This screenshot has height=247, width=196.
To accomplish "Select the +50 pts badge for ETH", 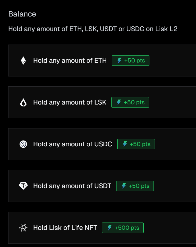I will pyautogui.click(x=130, y=61).
